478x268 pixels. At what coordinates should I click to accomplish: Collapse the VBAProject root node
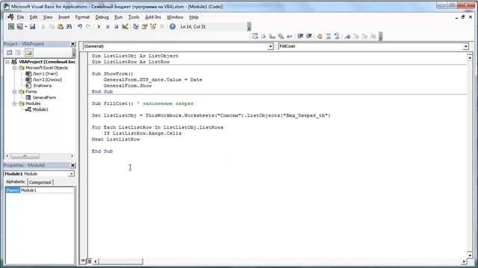tap(7, 62)
